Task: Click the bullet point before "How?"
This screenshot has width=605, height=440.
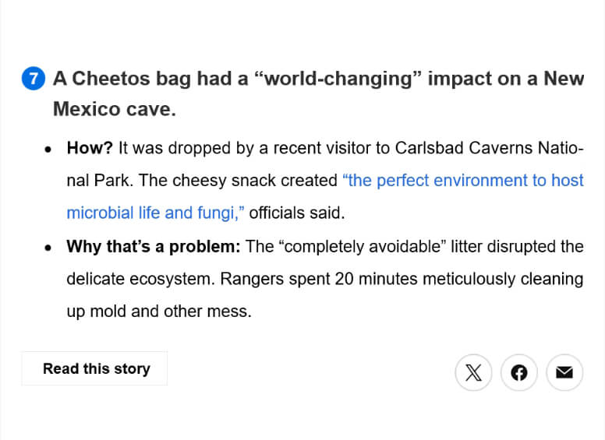Action: pos(49,149)
